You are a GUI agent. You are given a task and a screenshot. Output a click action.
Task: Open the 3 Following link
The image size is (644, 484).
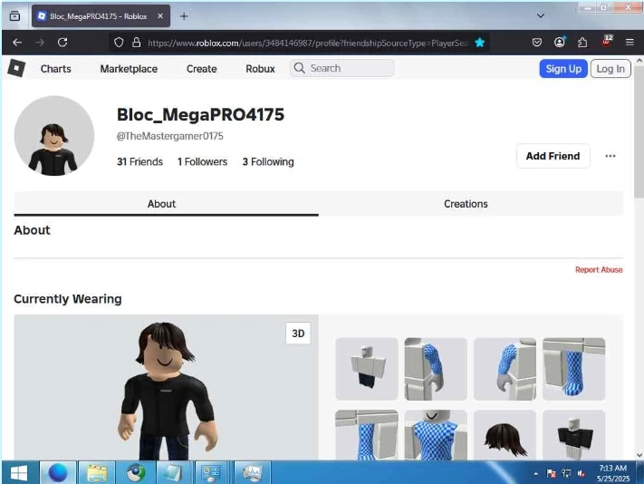pyautogui.click(x=268, y=162)
